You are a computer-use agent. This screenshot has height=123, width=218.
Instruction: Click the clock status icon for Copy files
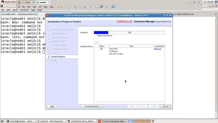(102, 49)
